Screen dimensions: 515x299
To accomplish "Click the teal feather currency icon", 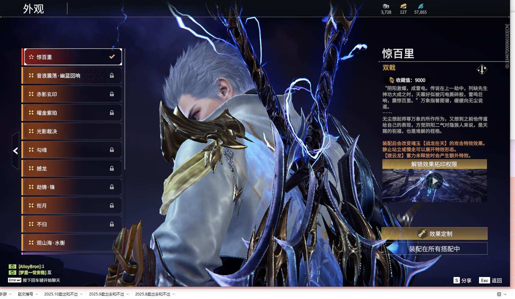I will click(x=420, y=6).
